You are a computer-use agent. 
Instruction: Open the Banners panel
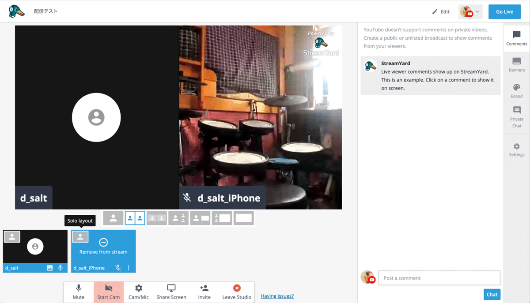(x=517, y=65)
